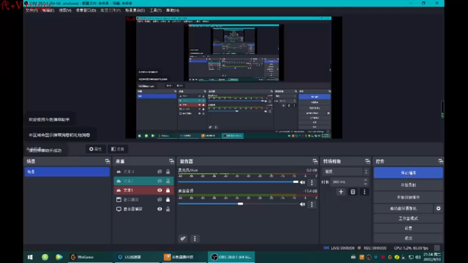468x263 pixels.
Task: Click the monitor icon of 显示器捕获 source
Action: point(119,209)
